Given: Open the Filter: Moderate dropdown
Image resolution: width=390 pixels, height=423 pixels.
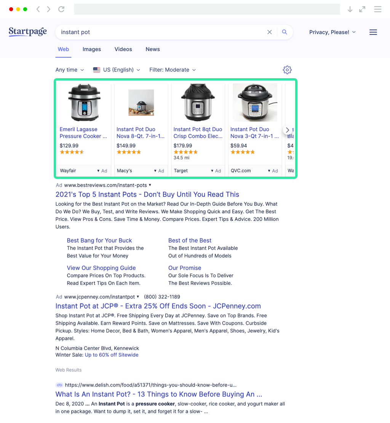Looking at the screenshot, I should pos(173,70).
